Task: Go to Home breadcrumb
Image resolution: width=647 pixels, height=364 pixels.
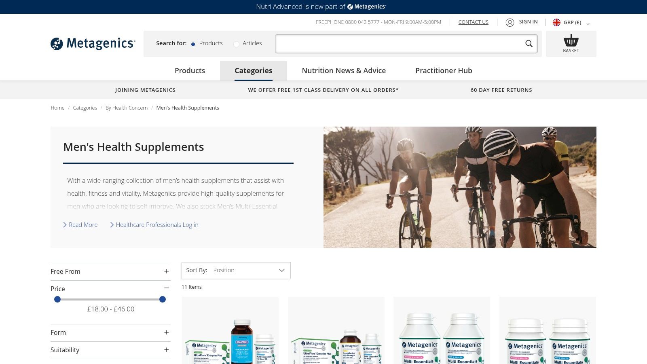Action: click(57, 108)
